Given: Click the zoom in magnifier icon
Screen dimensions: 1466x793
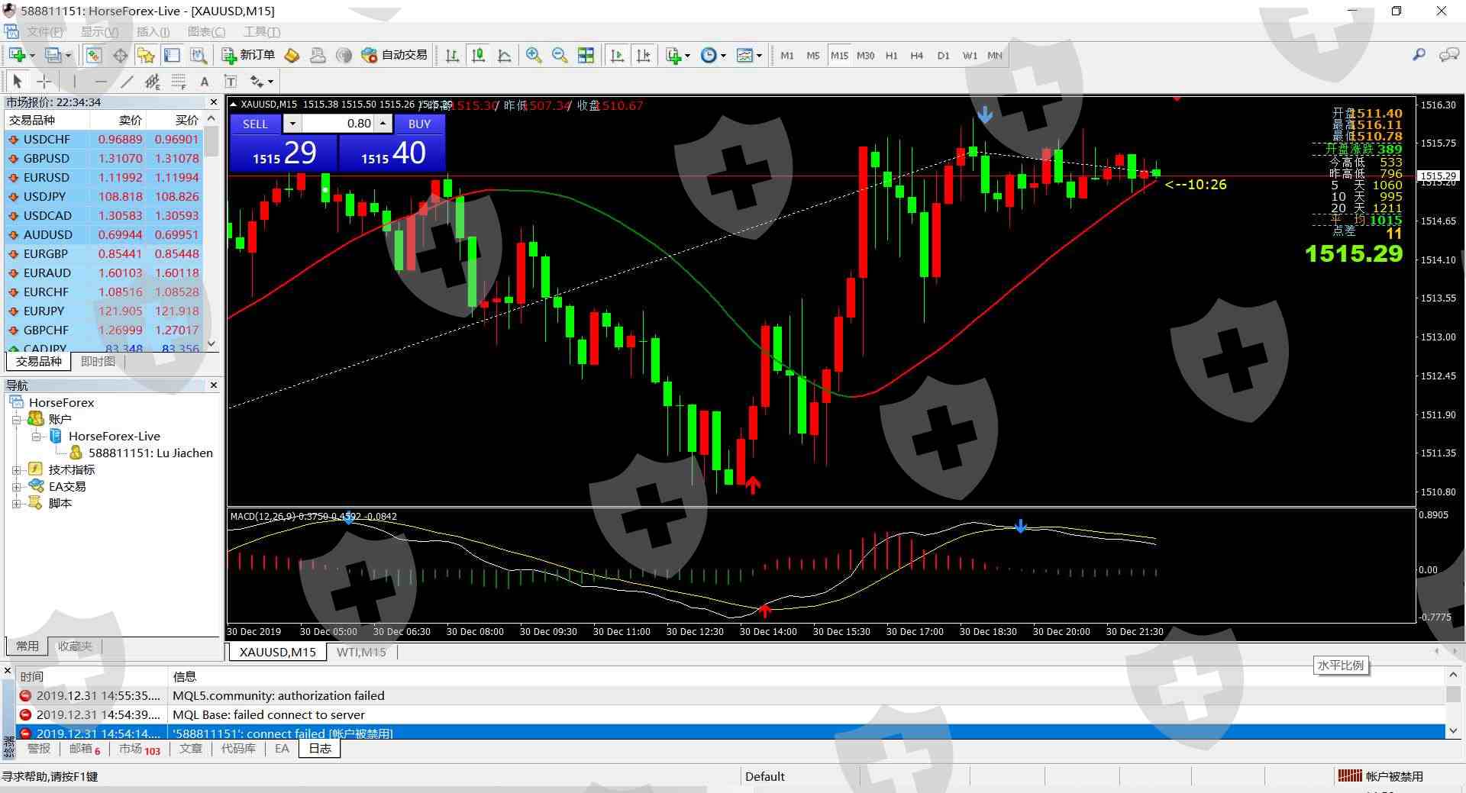Looking at the screenshot, I should pyautogui.click(x=534, y=55).
